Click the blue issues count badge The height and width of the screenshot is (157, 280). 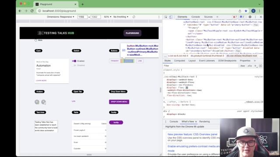(x=242, y=17)
